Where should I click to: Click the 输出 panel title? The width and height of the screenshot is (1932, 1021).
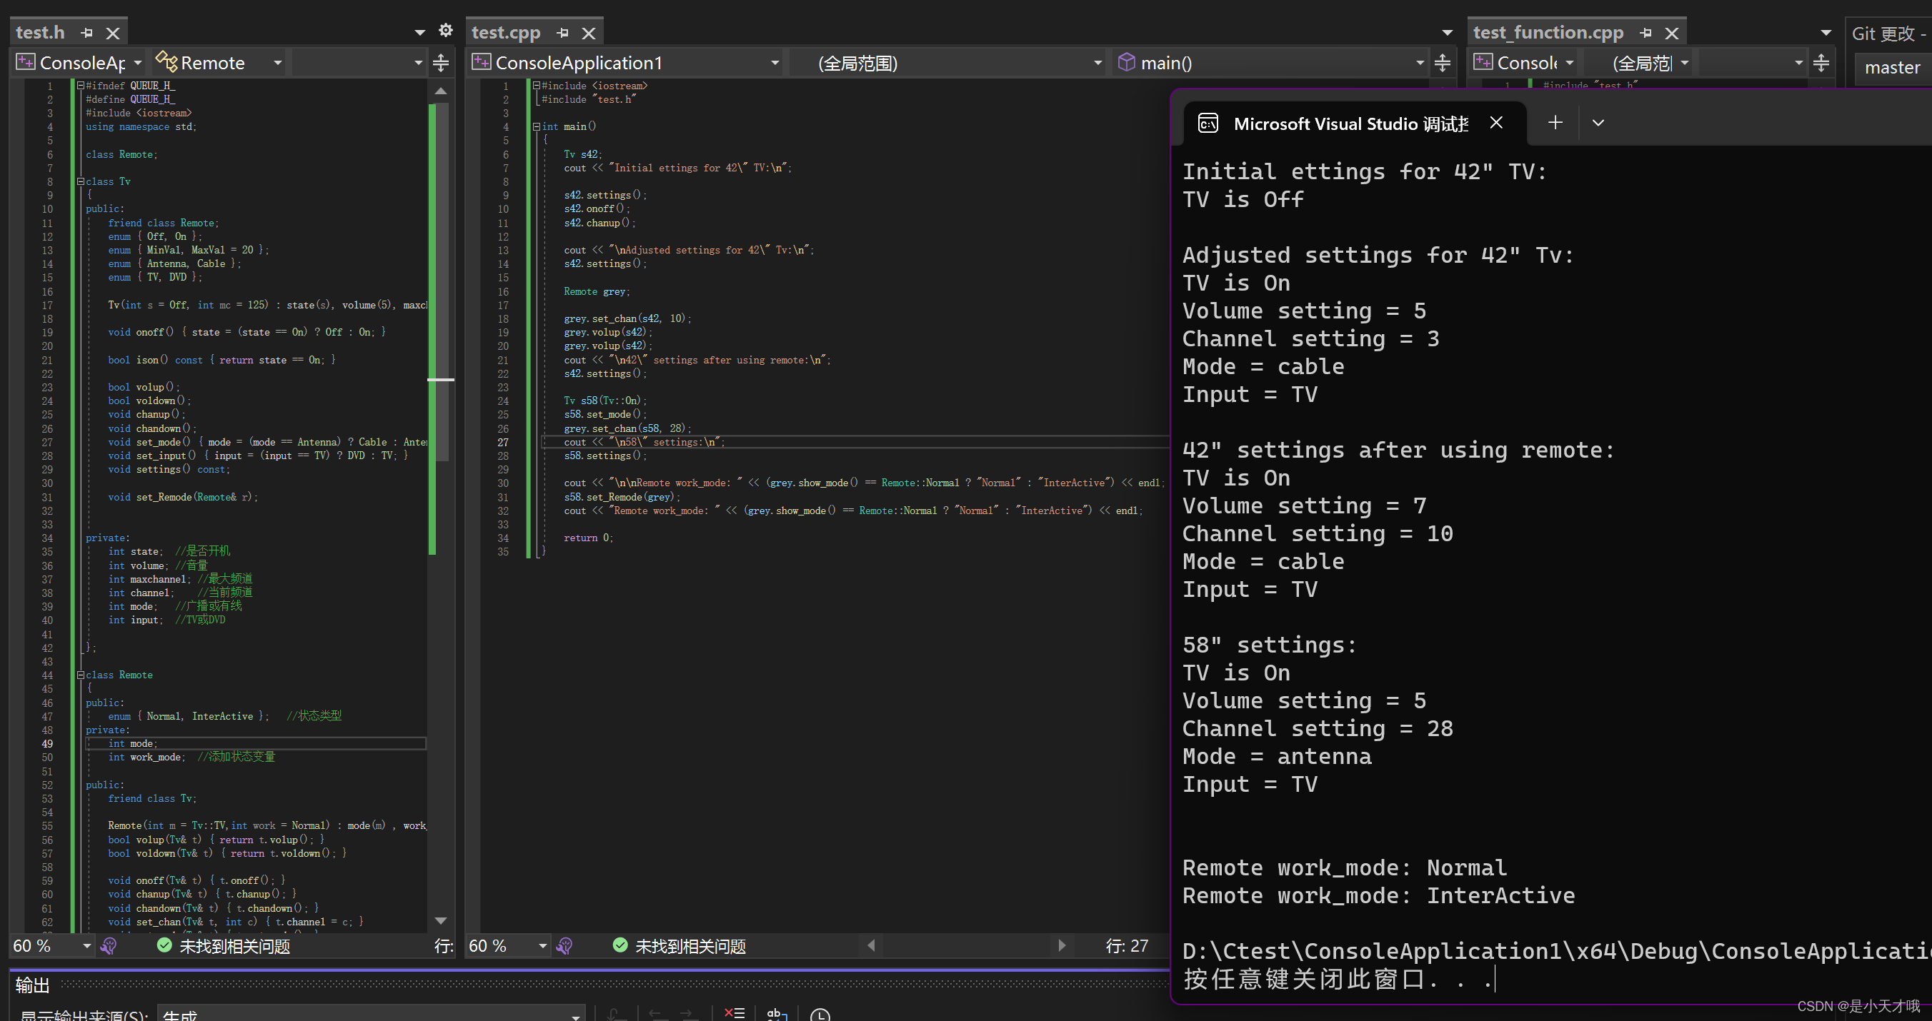(x=32, y=985)
